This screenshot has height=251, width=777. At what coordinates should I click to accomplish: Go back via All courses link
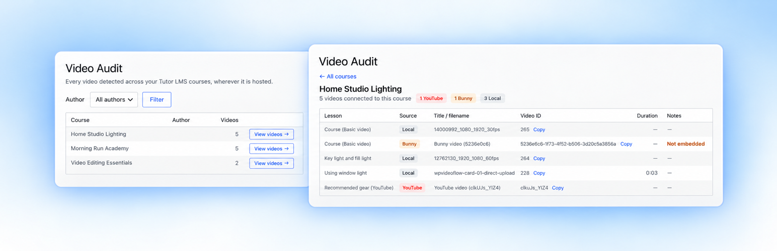tap(338, 76)
